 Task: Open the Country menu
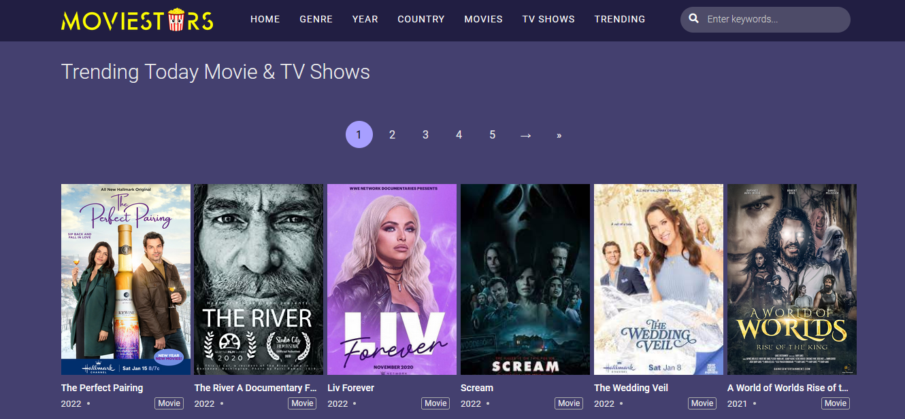click(421, 19)
